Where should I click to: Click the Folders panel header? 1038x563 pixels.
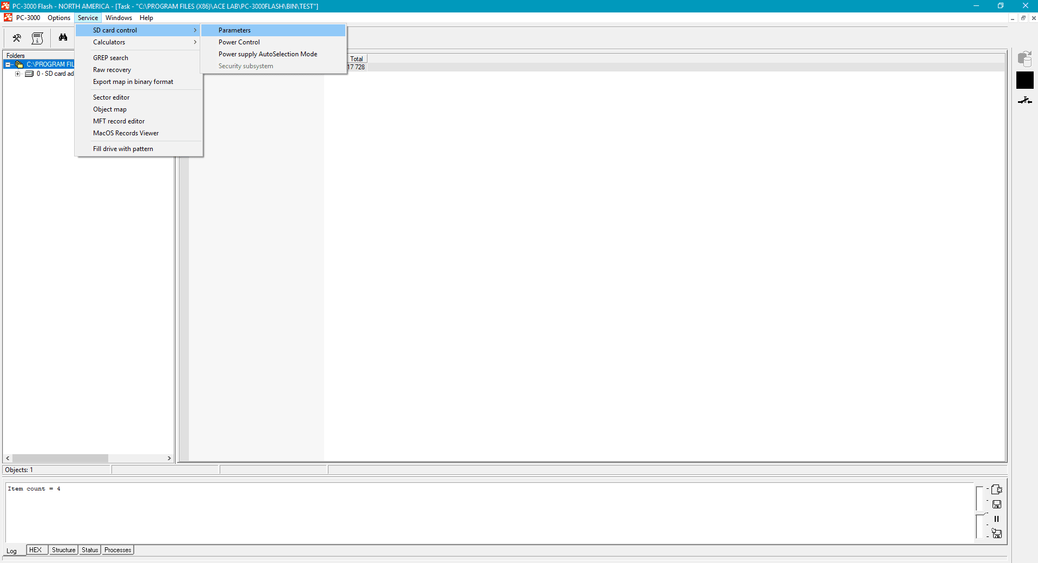point(16,55)
